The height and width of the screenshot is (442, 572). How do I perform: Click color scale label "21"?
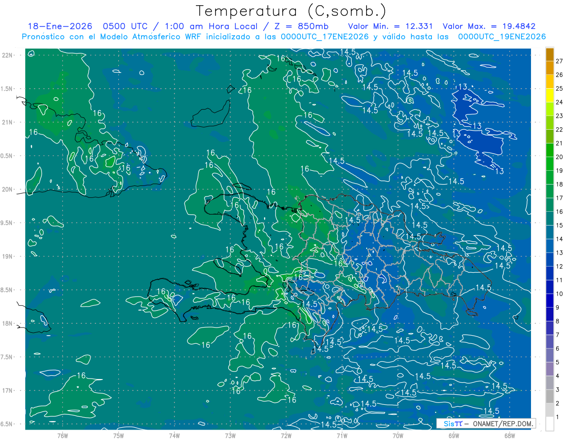click(x=560, y=143)
